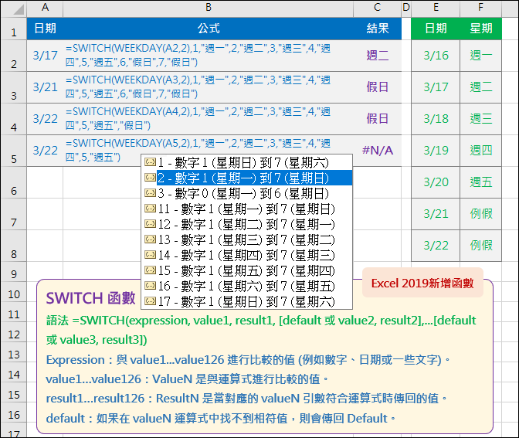Image resolution: width=519 pixels, height=438 pixels.
Task: Select row 1 header
Action: [14, 29]
